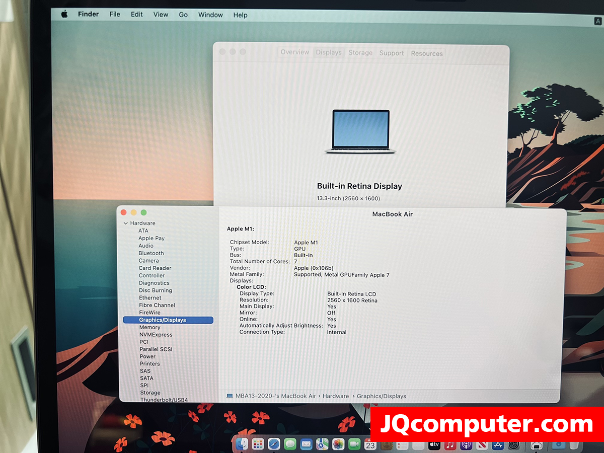Open App Store in the Dock
604x453 pixels.
click(x=498, y=445)
